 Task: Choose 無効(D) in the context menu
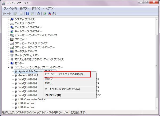click(x=67, y=79)
